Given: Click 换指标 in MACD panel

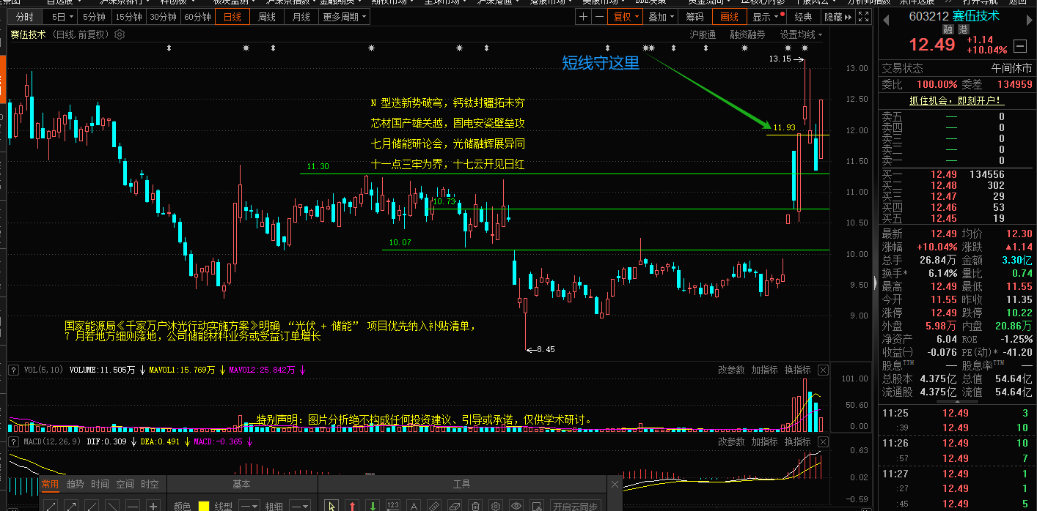Looking at the screenshot, I should [797, 441].
